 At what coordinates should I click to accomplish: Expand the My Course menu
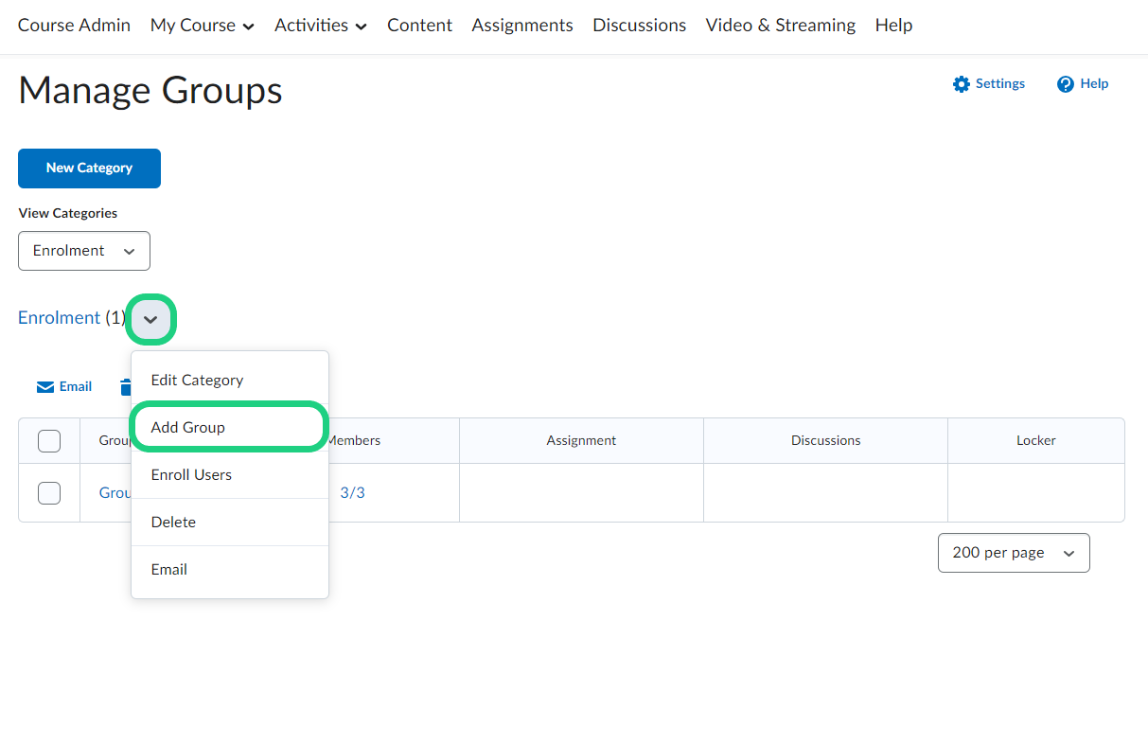click(202, 26)
